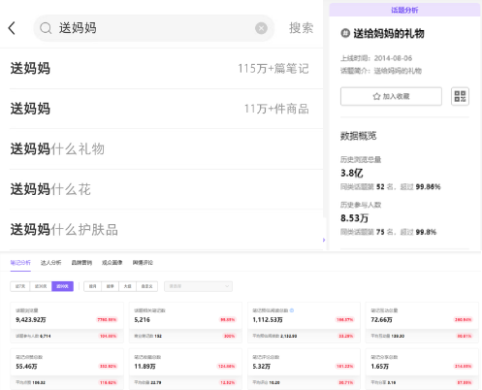Switch to the 笔记分析 tab
Screen dimensions: 482x390
pyautogui.click(x=20, y=263)
